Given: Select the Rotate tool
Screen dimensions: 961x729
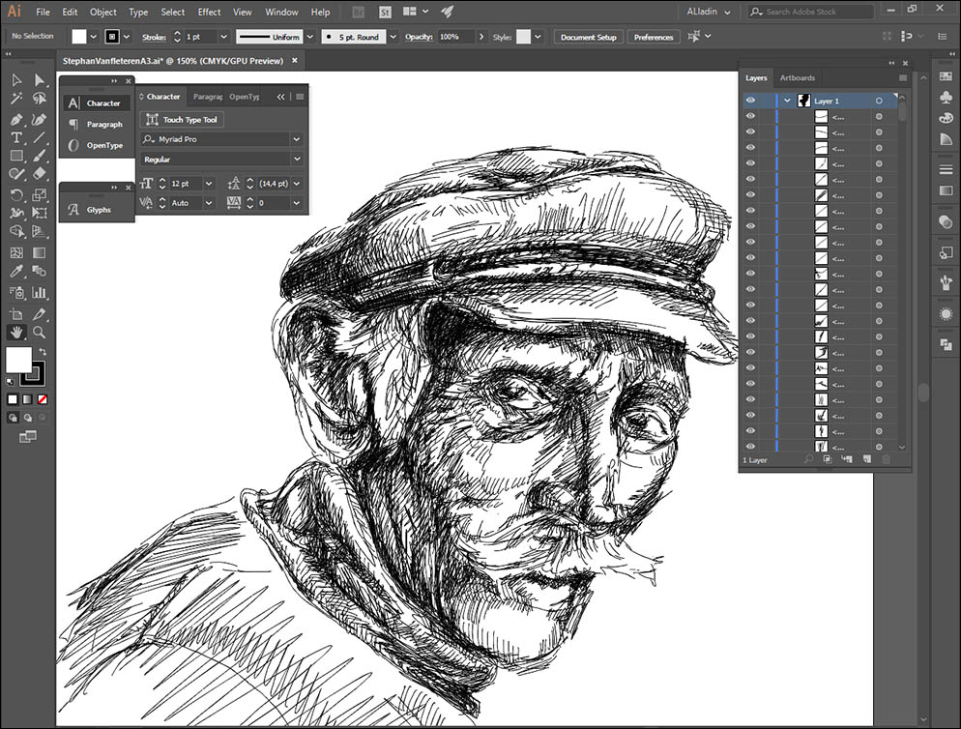Looking at the screenshot, I should pyautogui.click(x=16, y=194).
